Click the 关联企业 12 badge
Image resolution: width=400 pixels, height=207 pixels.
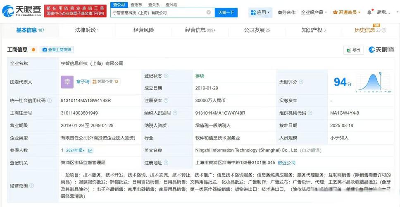[105, 82]
